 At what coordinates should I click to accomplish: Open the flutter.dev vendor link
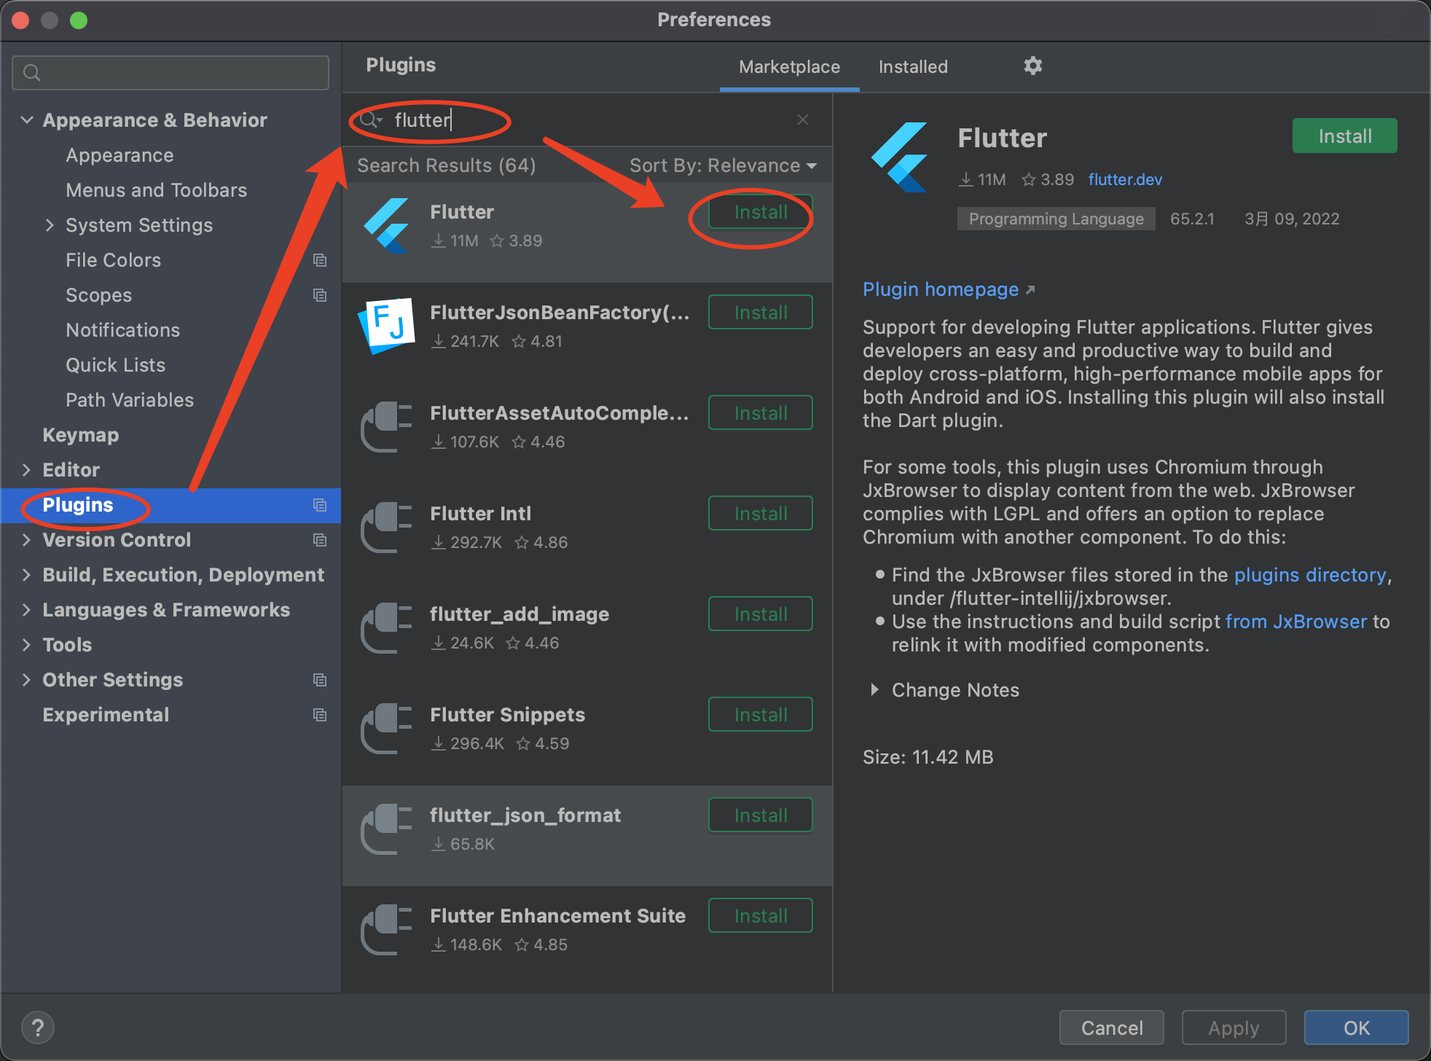point(1125,179)
